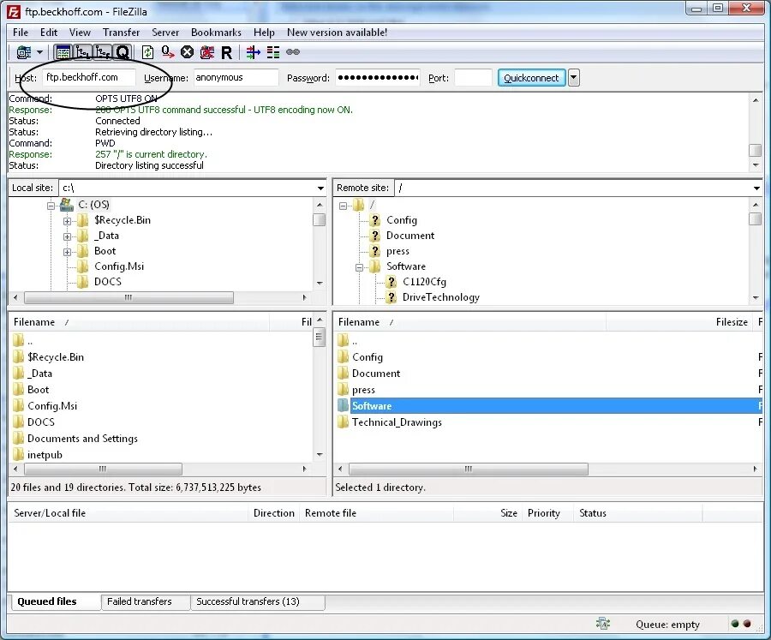
Task: Sort remote list by Filesize column
Action: (x=680, y=322)
